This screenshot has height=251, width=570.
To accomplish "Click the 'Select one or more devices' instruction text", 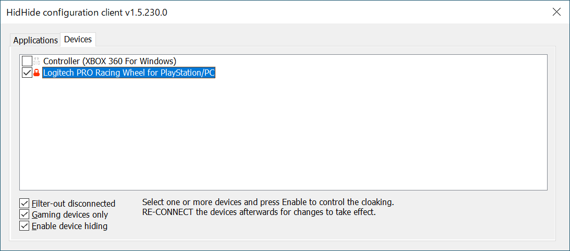I will point(268,201).
